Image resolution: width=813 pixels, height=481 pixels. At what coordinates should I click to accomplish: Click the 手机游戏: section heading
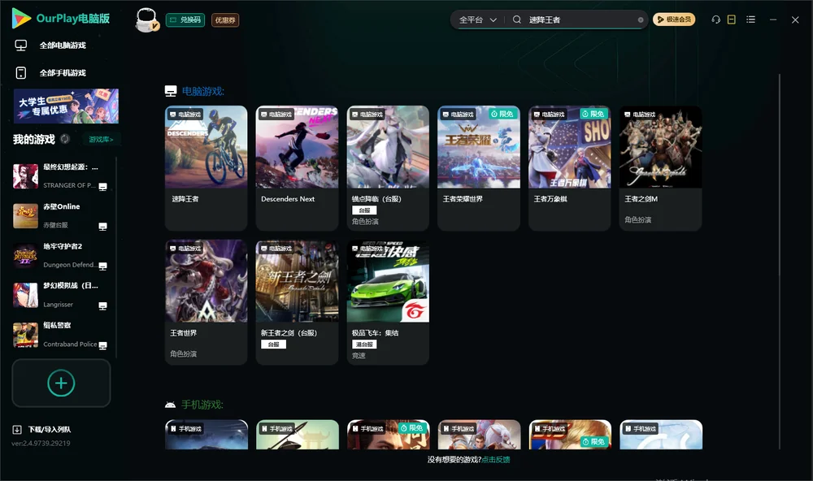pos(202,405)
